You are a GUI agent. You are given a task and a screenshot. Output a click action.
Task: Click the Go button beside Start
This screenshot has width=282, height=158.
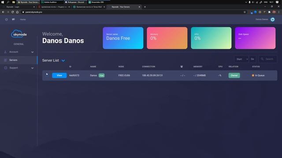[x=252, y=59]
